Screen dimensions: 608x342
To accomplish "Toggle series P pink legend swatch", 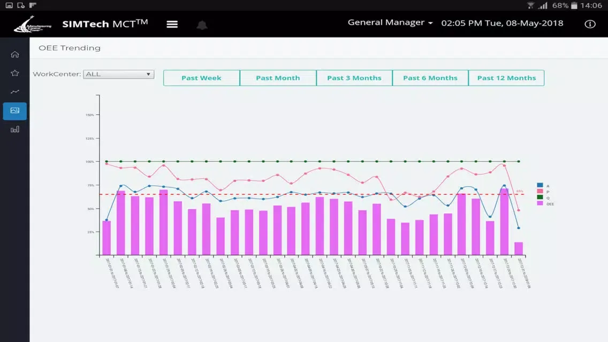I will (539, 191).
